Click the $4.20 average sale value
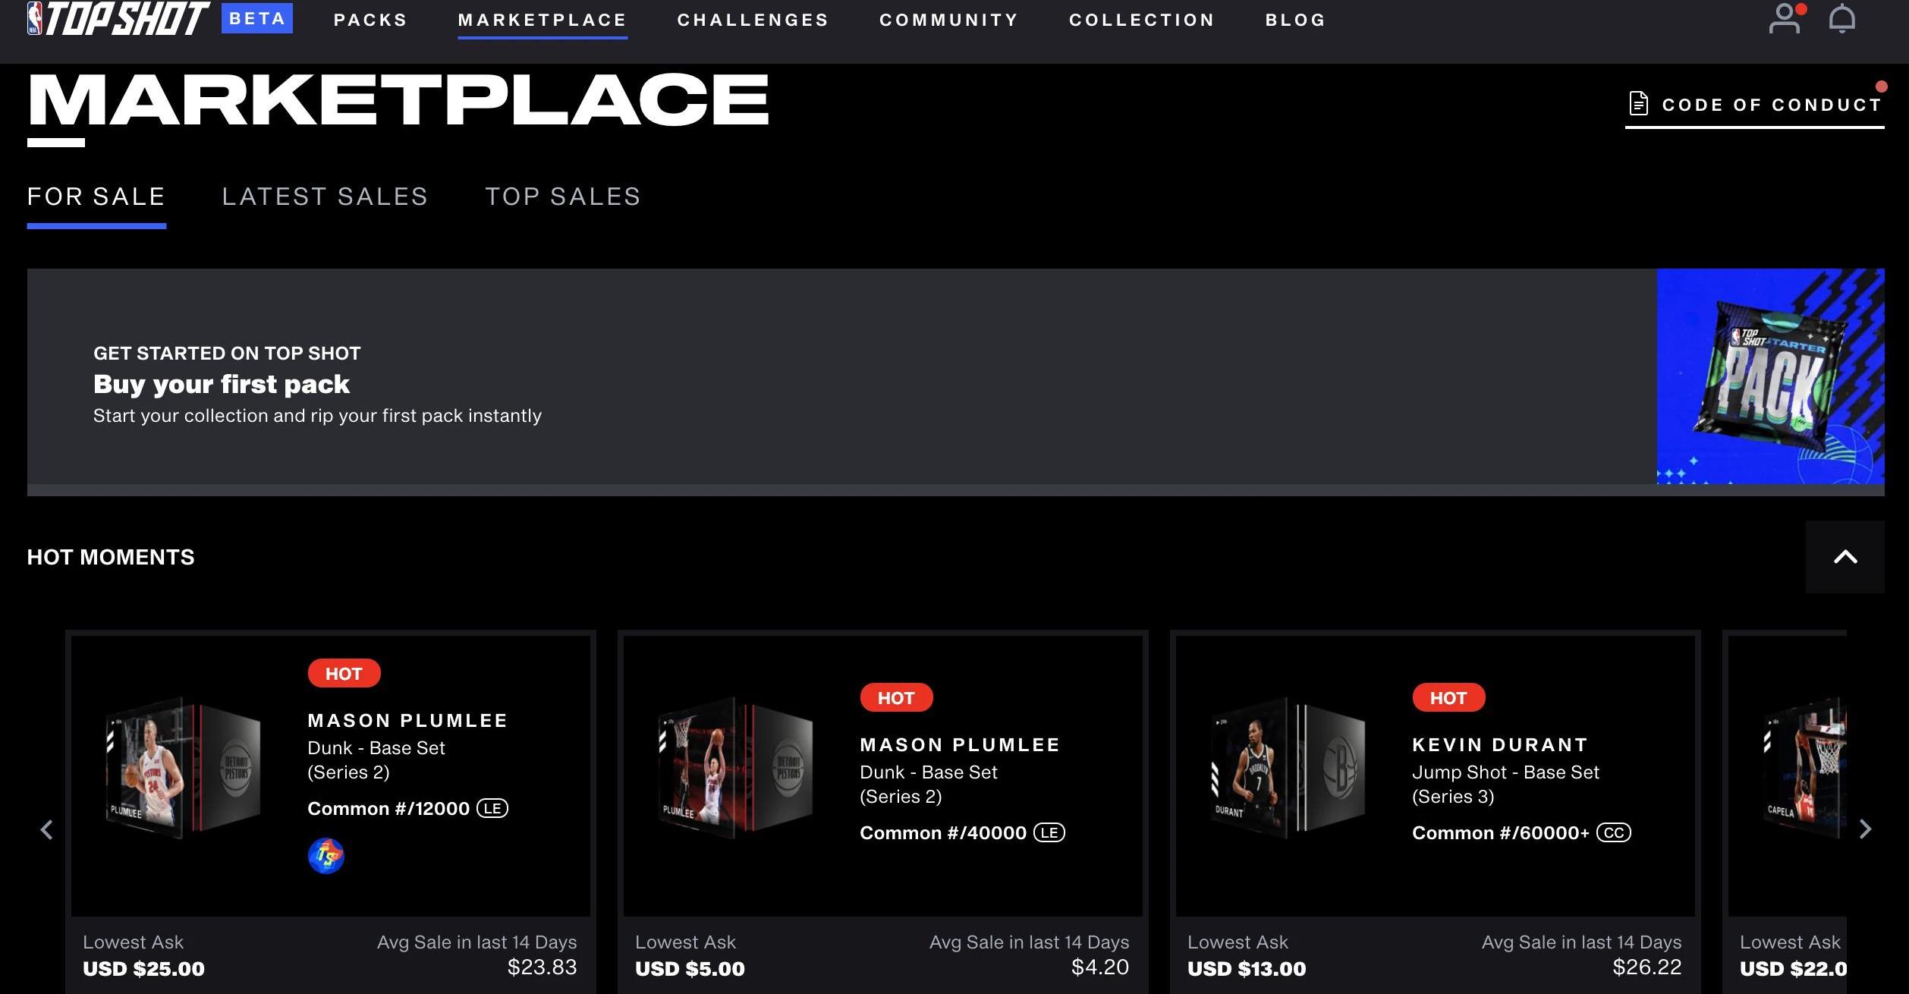Screen dimensions: 1909x994 (1100, 967)
